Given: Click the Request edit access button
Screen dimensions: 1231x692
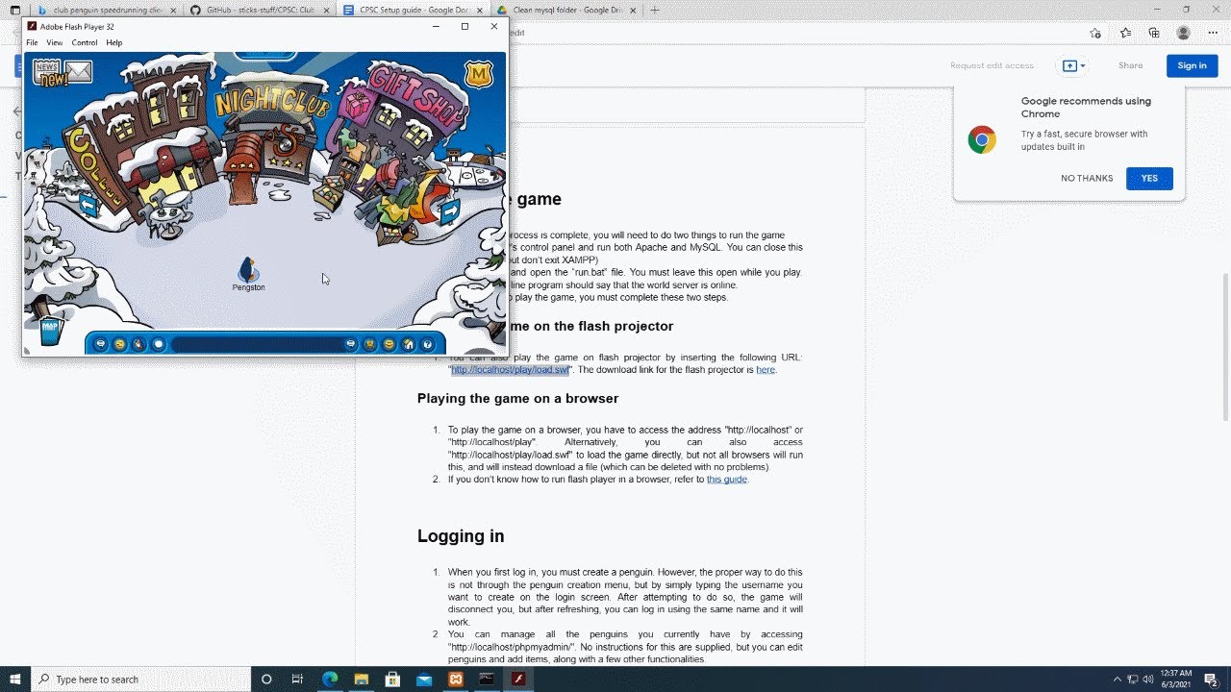Looking at the screenshot, I should pyautogui.click(x=992, y=65).
